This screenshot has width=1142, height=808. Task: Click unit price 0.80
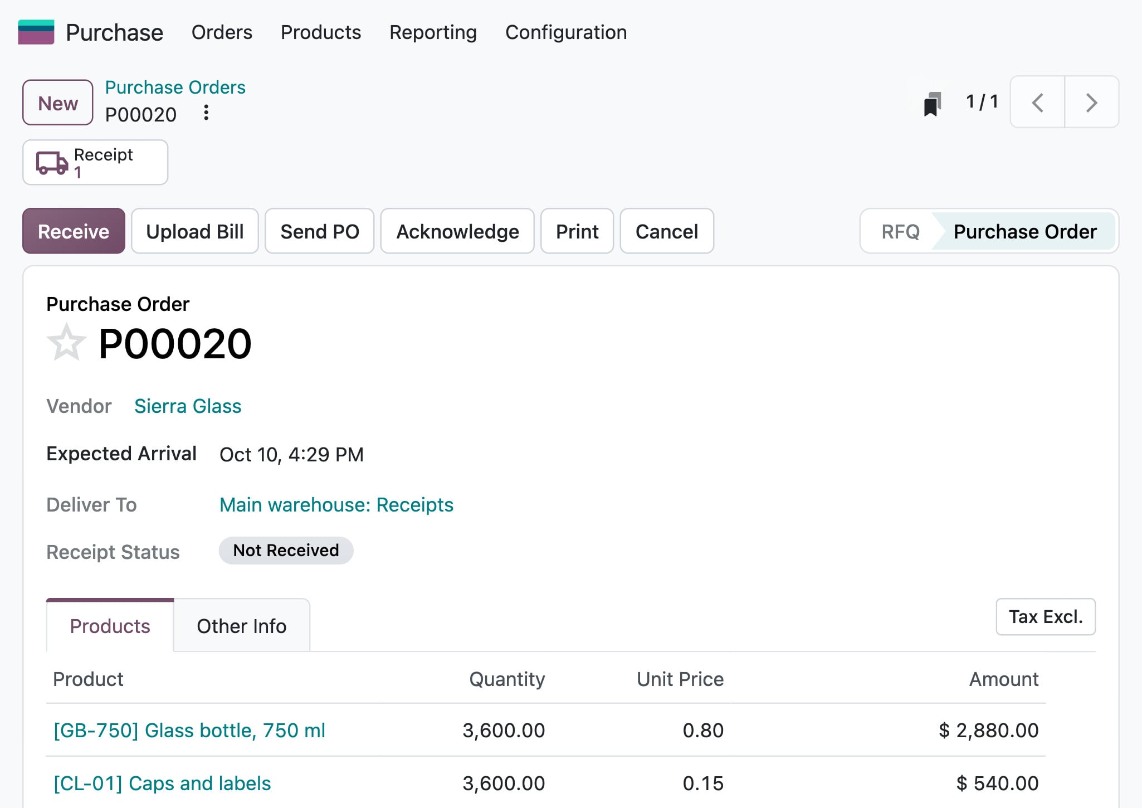[x=703, y=731]
